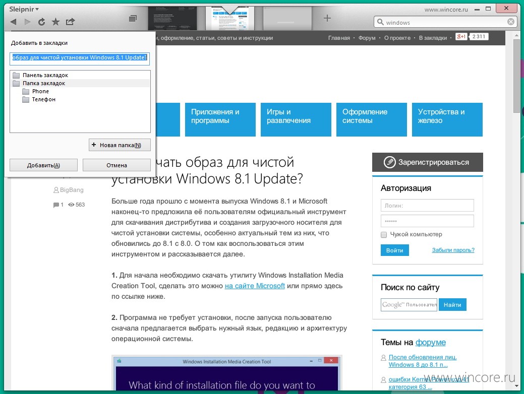Click the Windows Installation Media Creation Tool screenshot

coord(227,373)
